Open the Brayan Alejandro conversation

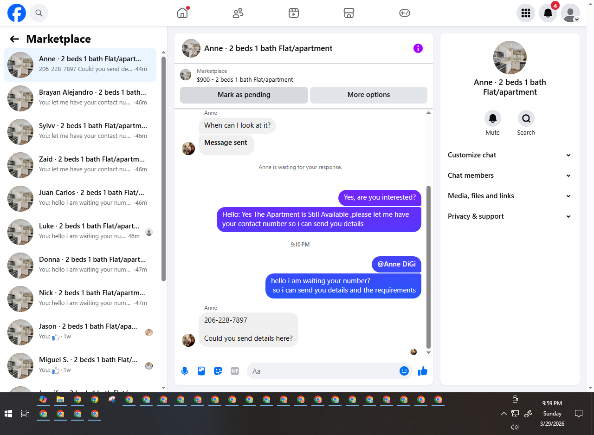coord(80,98)
